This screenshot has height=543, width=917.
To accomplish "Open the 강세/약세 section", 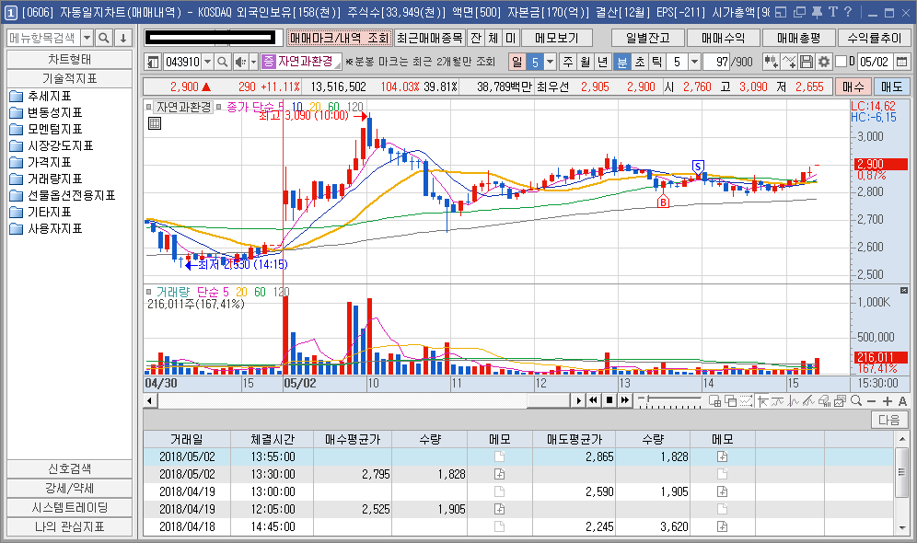I will 70,488.
